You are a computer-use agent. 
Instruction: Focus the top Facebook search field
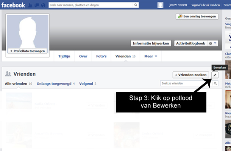[91, 5]
